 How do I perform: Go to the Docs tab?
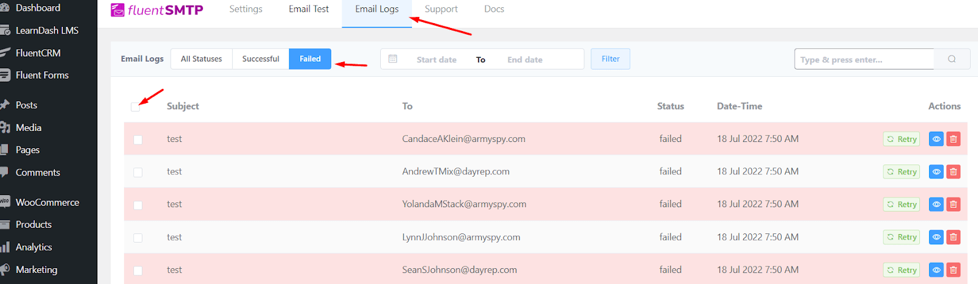[x=494, y=9]
